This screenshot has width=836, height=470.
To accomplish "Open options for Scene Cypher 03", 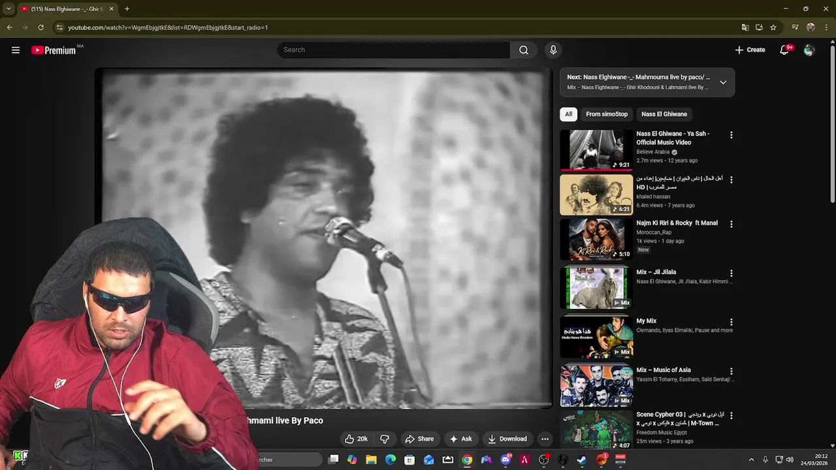I will pos(731,415).
